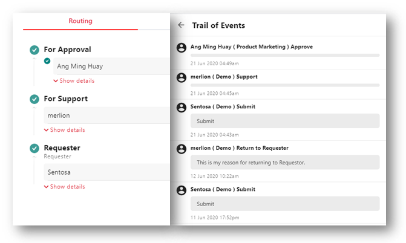Click Ang Ming Huay's avatar icon in trail
406x243 pixels.
click(x=182, y=48)
